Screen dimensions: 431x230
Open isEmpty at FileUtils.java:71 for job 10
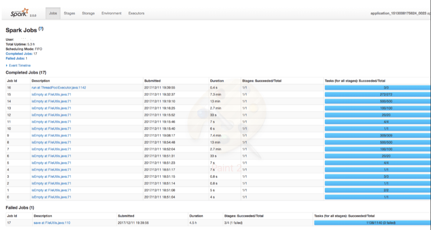[x=51, y=129]
